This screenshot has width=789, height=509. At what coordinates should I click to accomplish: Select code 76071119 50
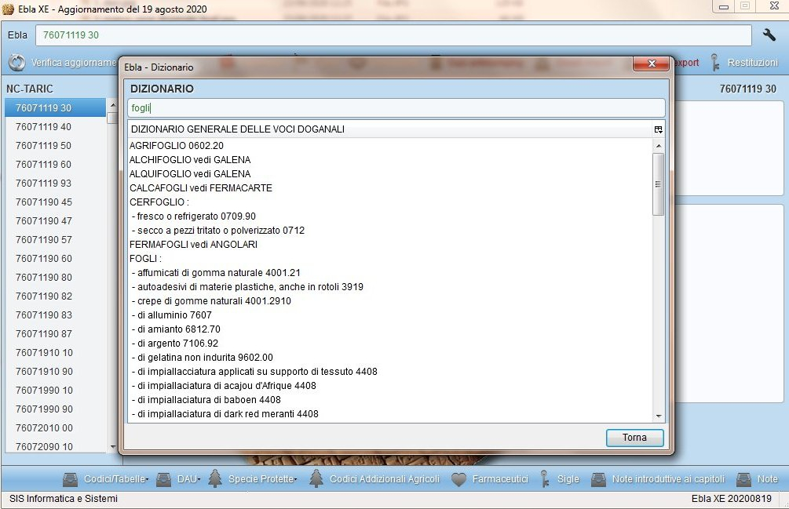tap(56, 146)
